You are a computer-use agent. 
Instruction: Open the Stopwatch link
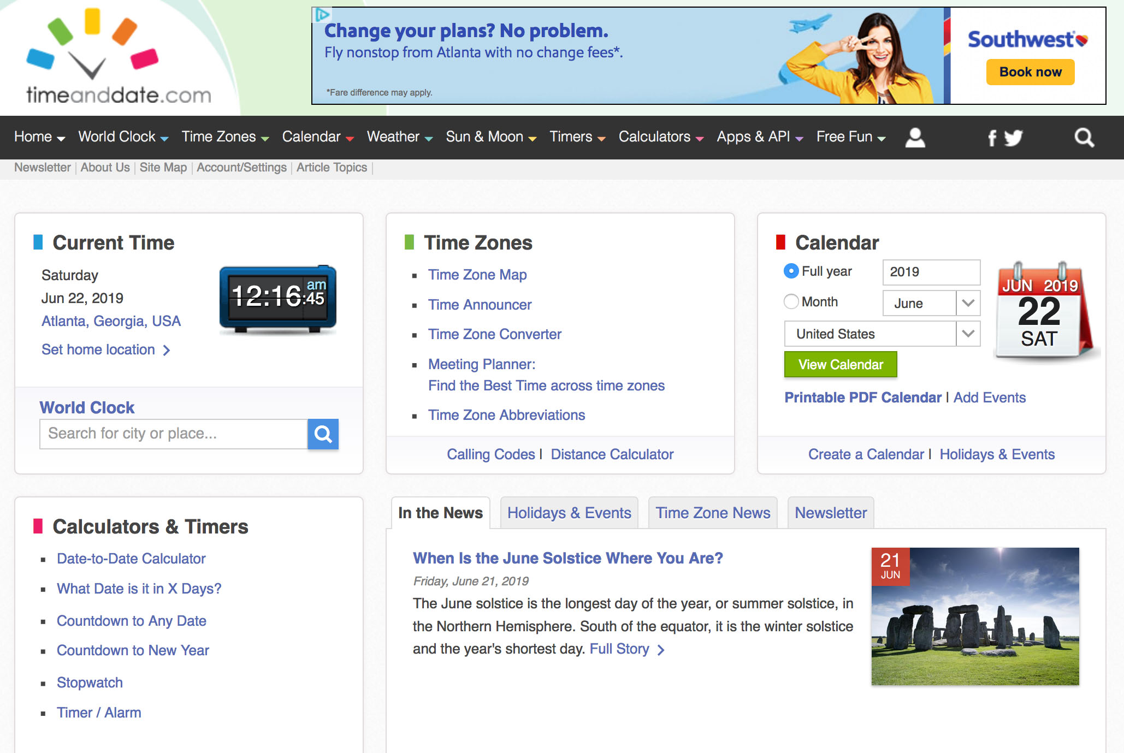coord(90,683)
